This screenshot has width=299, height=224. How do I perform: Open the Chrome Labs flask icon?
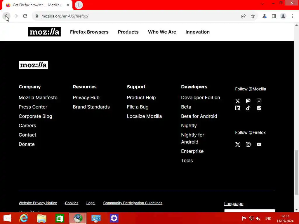click(265, 16)
